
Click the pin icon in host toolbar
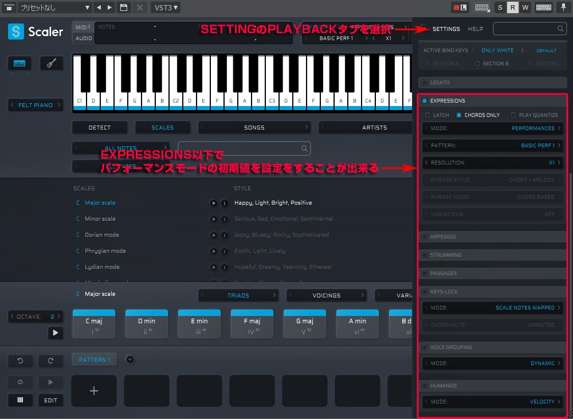[563, 7]
